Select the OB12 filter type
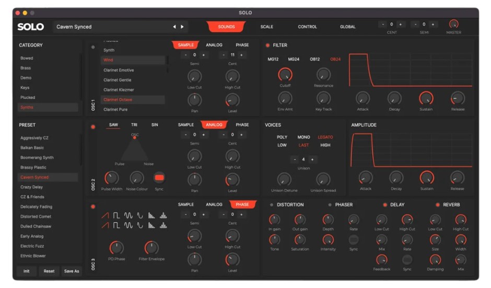491x288 pixels. (314, 59)
